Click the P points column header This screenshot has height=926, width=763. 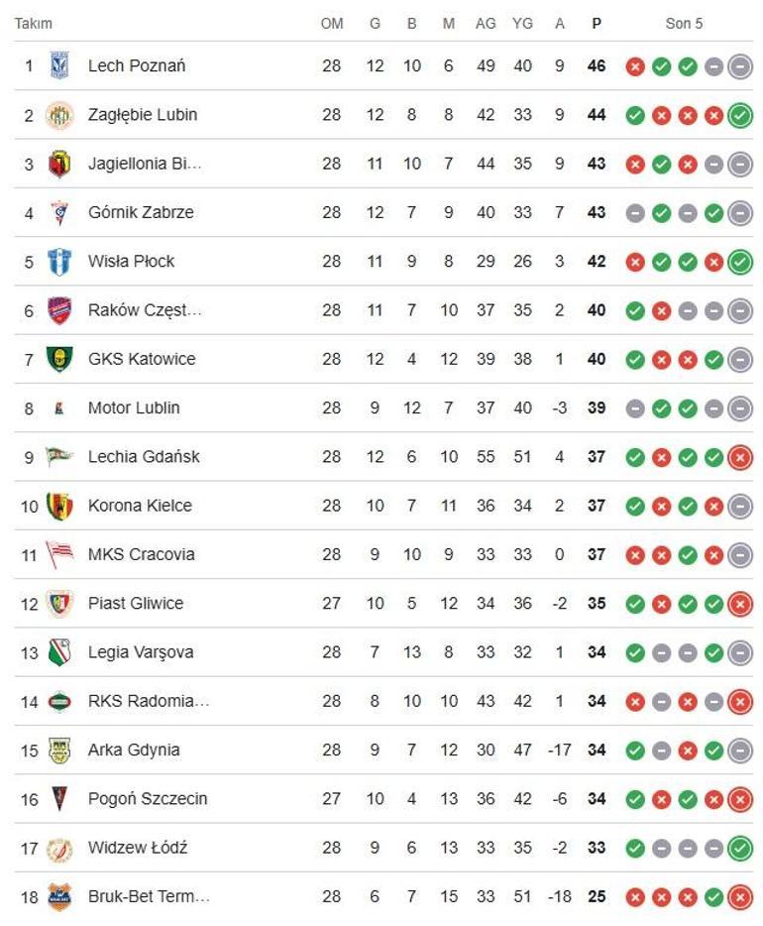pyautogui.click(x=597, y=24)
